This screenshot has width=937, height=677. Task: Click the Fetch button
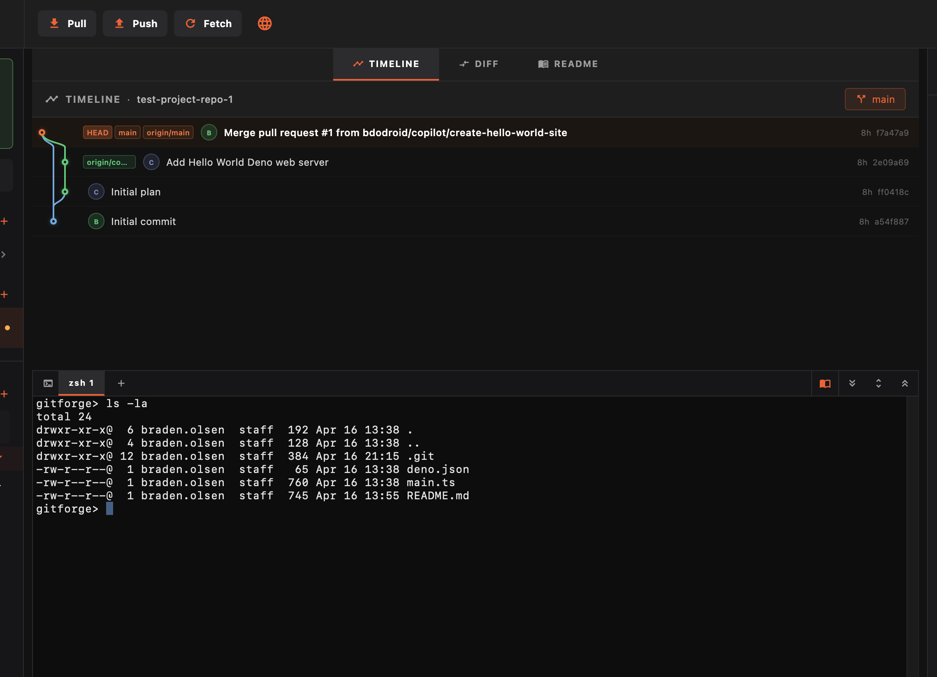click(208, 23)
